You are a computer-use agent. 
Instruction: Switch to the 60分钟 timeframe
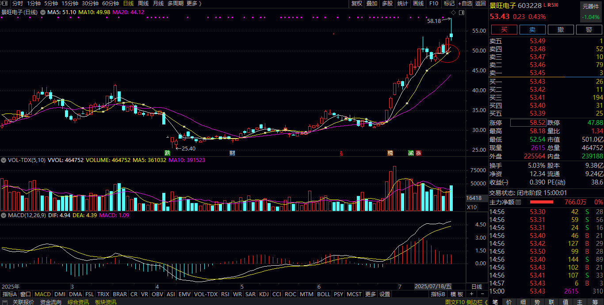coord(110,4)
